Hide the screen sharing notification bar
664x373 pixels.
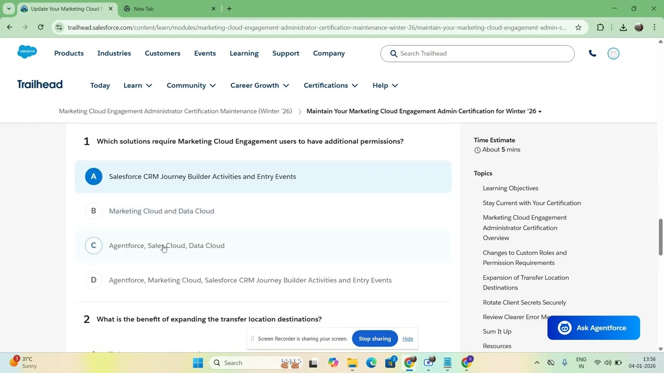point(408,339)
